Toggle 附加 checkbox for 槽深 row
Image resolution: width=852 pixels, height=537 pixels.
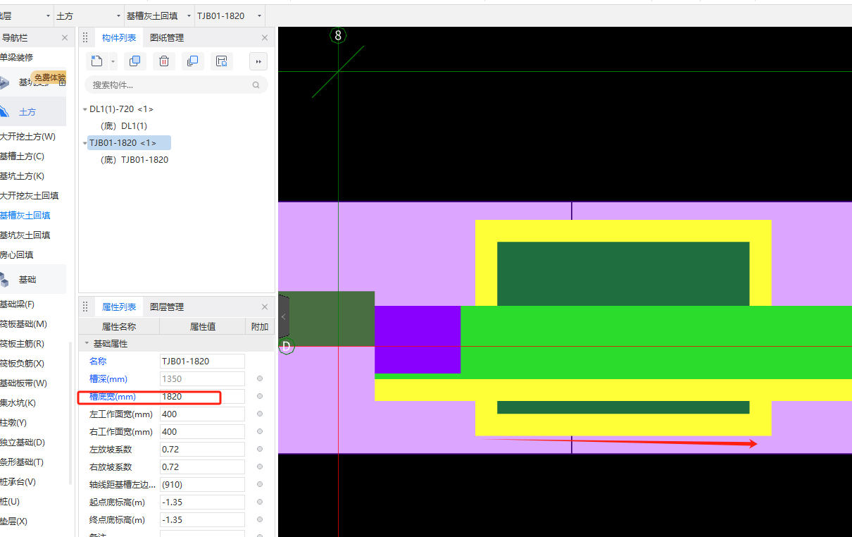260,378
